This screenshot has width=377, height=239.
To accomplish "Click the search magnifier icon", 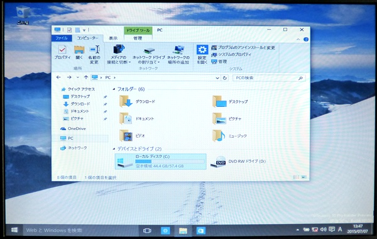I will 300,78.
